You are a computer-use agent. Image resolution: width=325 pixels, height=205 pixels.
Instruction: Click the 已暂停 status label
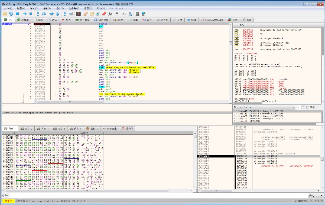(8, 201)
